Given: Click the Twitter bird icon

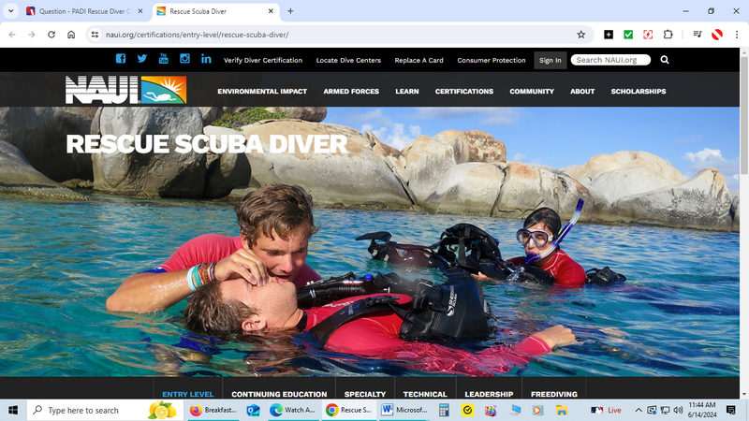Looking at the screenshot, I should (x=142, y=59).
